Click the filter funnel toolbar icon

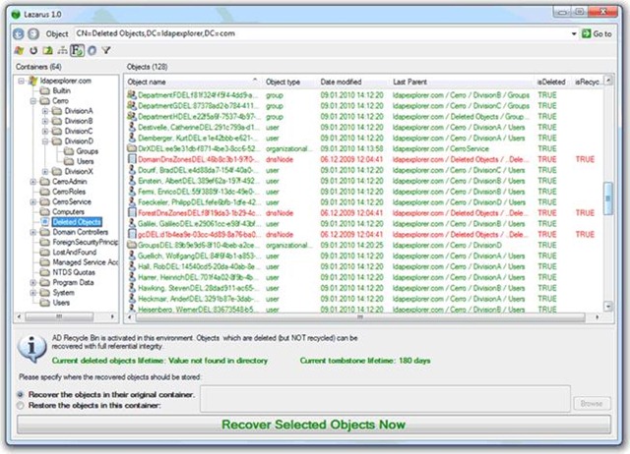(106, 50)
